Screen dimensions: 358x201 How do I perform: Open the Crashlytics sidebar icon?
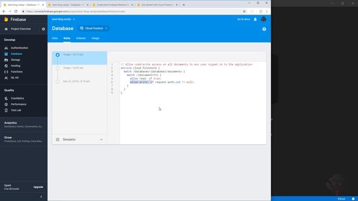[6, 98]
